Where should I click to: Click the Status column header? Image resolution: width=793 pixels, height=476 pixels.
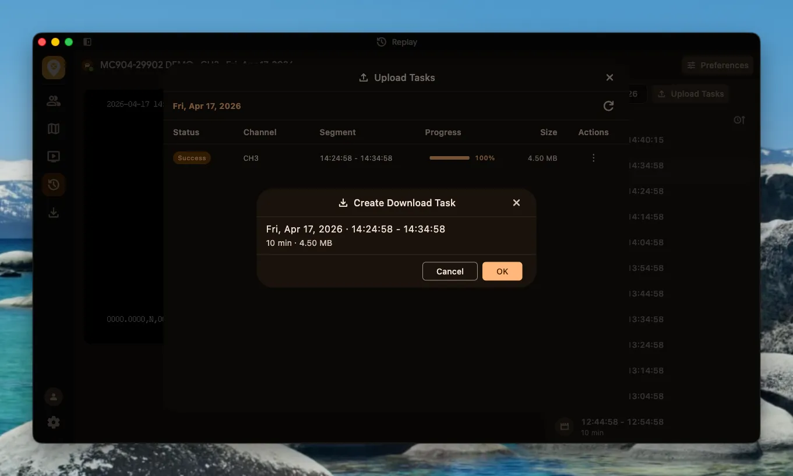(x=186, y=132)
